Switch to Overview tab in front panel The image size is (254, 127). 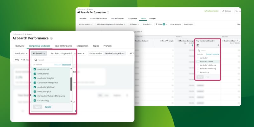click(x=20, y=46)
